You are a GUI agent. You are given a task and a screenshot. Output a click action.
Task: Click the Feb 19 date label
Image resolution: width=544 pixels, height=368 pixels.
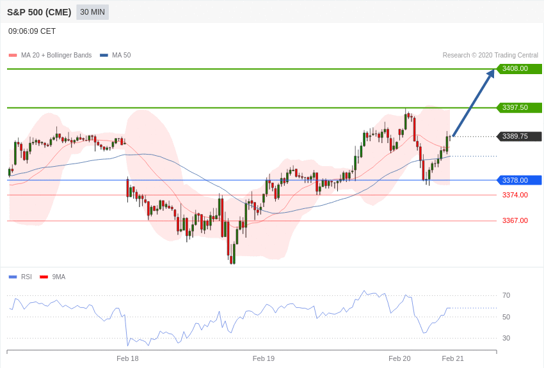coord(263,358)
